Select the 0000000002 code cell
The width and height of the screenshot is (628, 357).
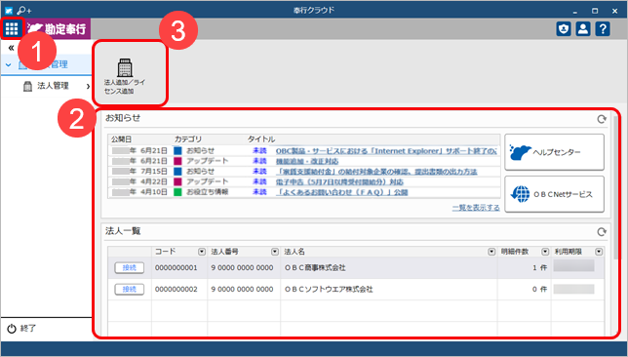177,289
